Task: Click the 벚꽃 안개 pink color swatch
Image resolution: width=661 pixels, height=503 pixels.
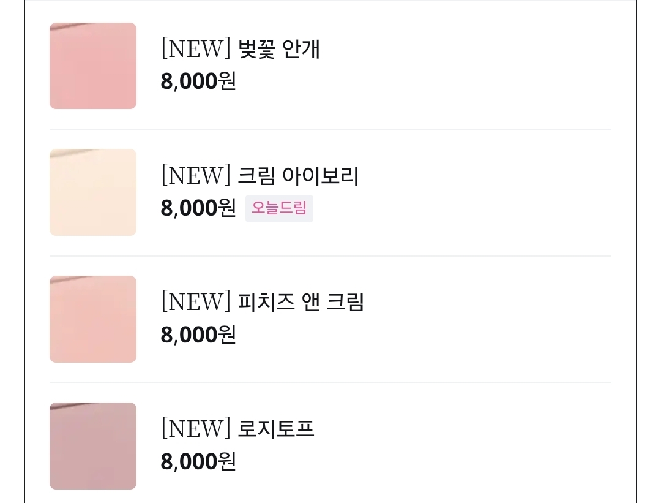Action: [x=93, y=66]
